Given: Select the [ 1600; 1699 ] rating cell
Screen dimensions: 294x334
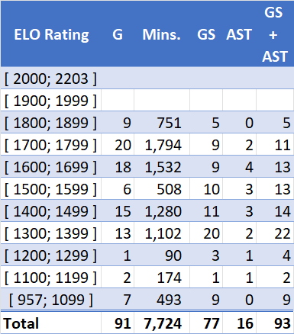Looking at the screenshot, I should [x=51, y=167].
